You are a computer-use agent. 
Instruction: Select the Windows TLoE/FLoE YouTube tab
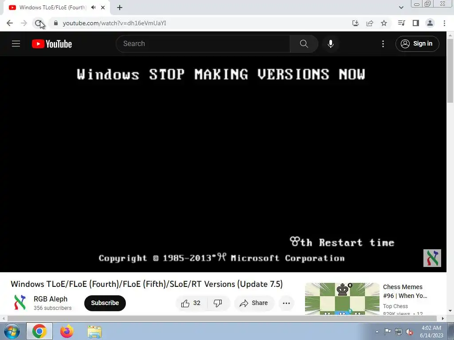[x=53, y=8]
